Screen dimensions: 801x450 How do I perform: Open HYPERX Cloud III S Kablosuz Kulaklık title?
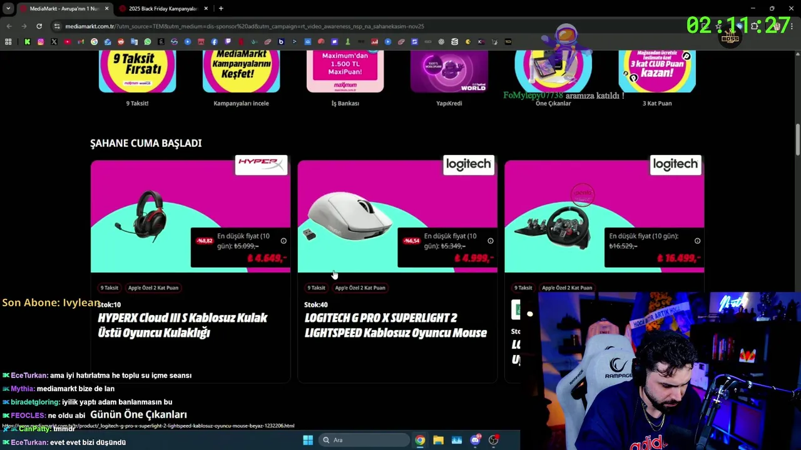183,325
